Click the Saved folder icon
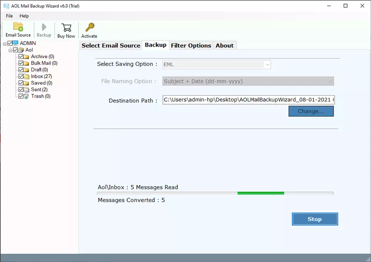Screen dimensions: 371x262 pyautogui.click(x=26, y=83)
